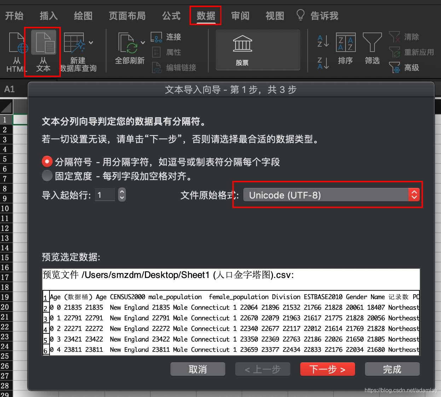Click Clear filter in ribbon
The image size is (441, 397).
click(404, 37)
